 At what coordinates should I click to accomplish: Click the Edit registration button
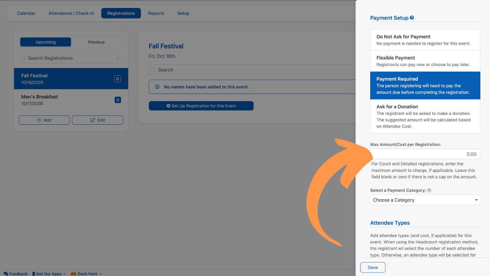98,120
